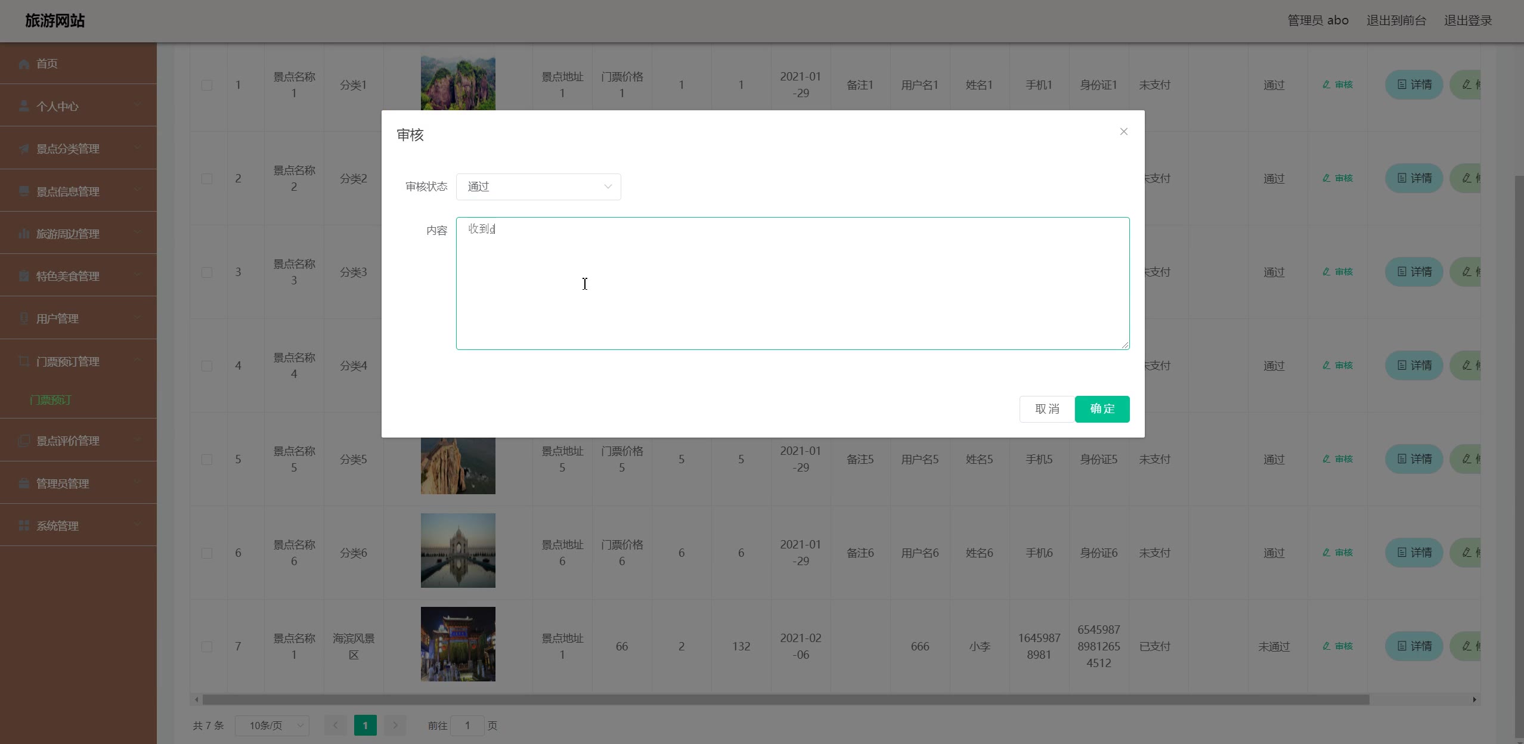Screen dimensions: 1524x744
Task: Select the 门票预订 submenu item
Action: coord(51,400)
